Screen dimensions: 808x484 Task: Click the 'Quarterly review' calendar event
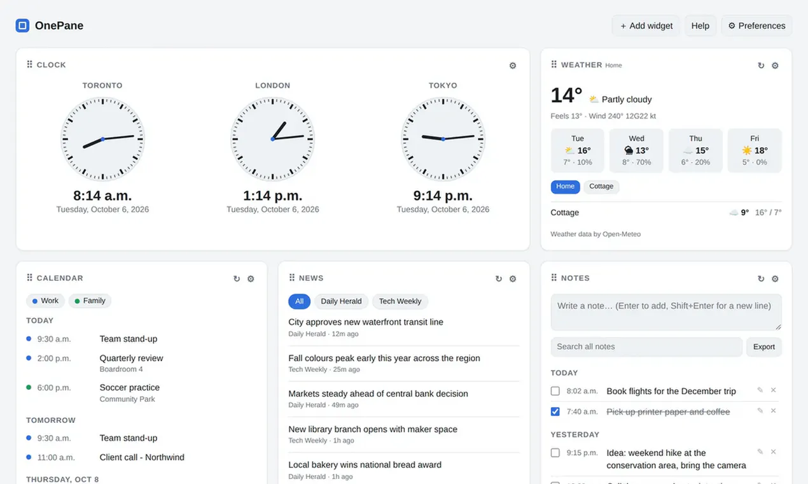point(131,358)
